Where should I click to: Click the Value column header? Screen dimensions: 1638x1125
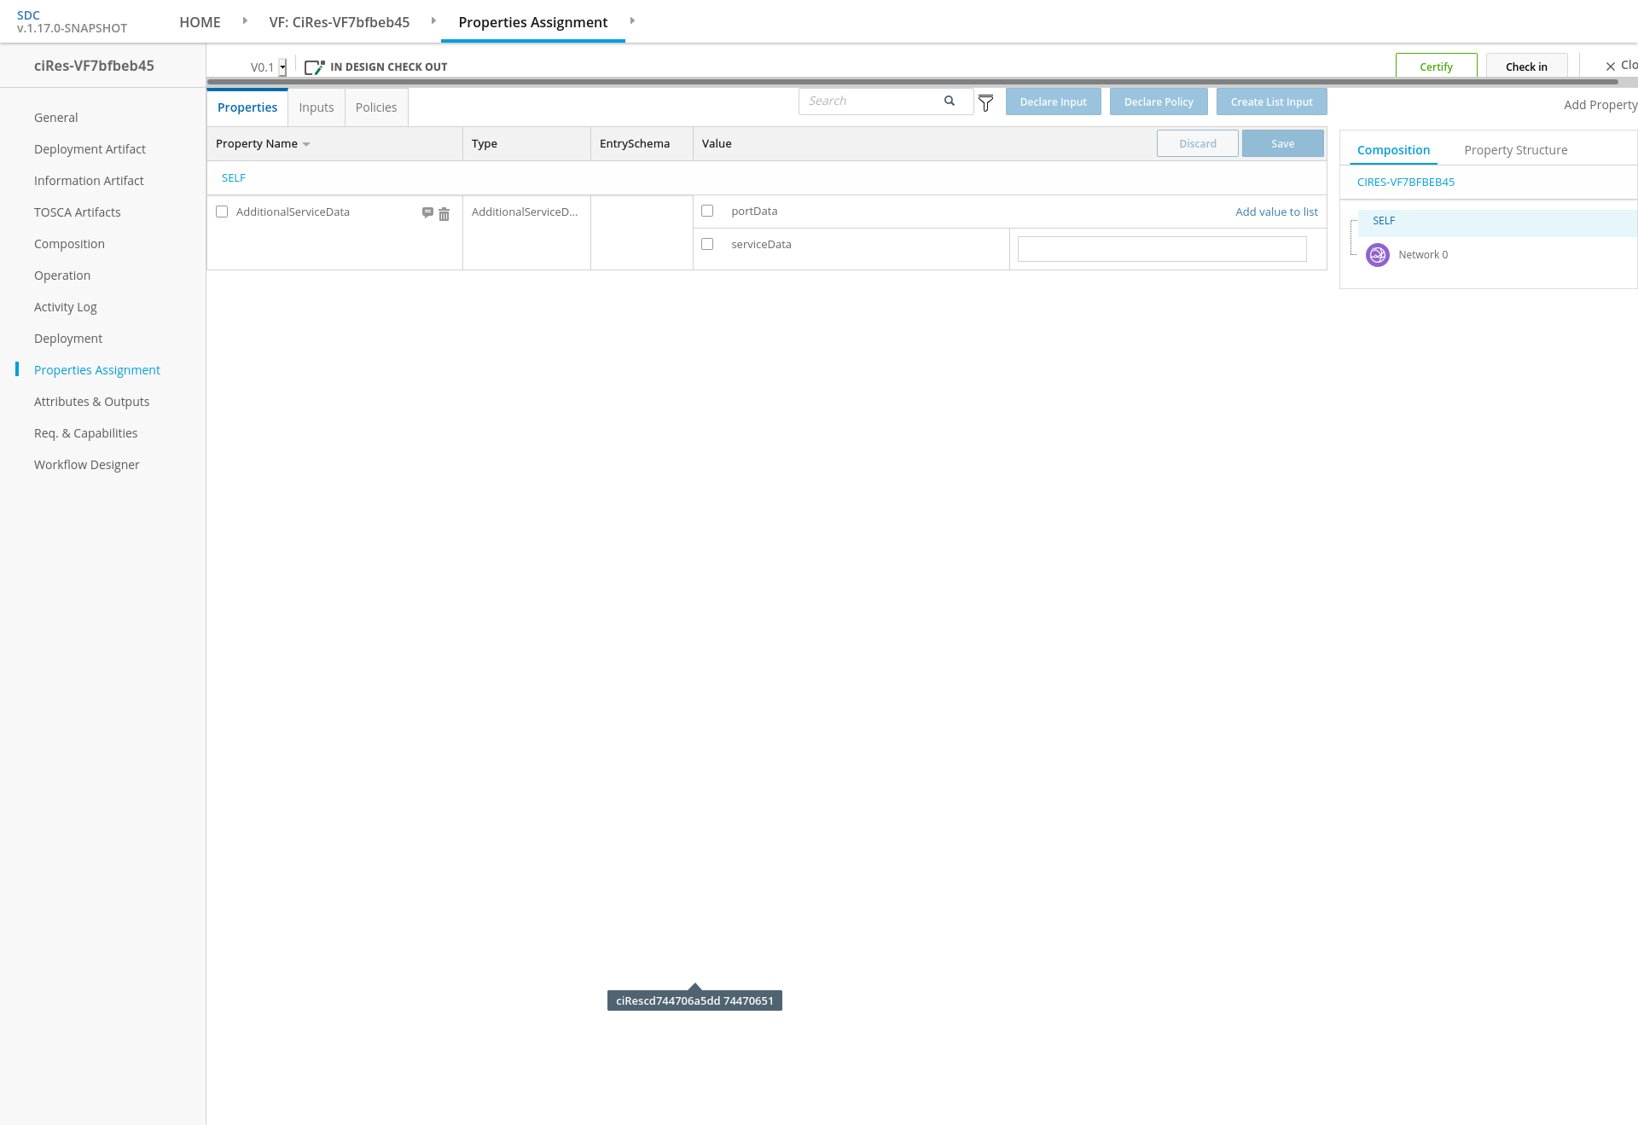pos(717,143)
